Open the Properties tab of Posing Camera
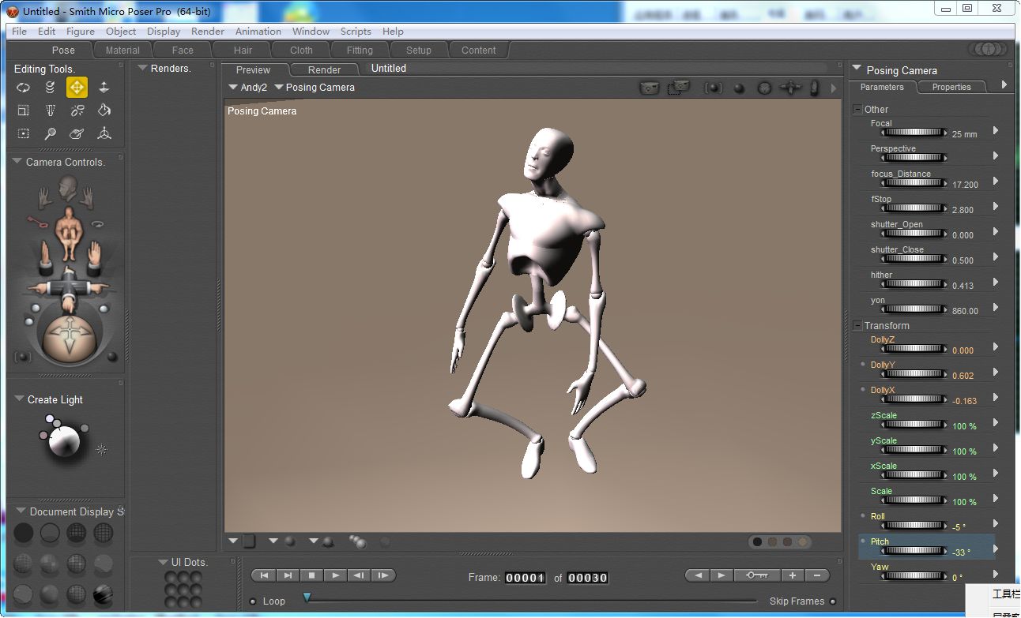The image size is (1021, 618). [951, 87]
